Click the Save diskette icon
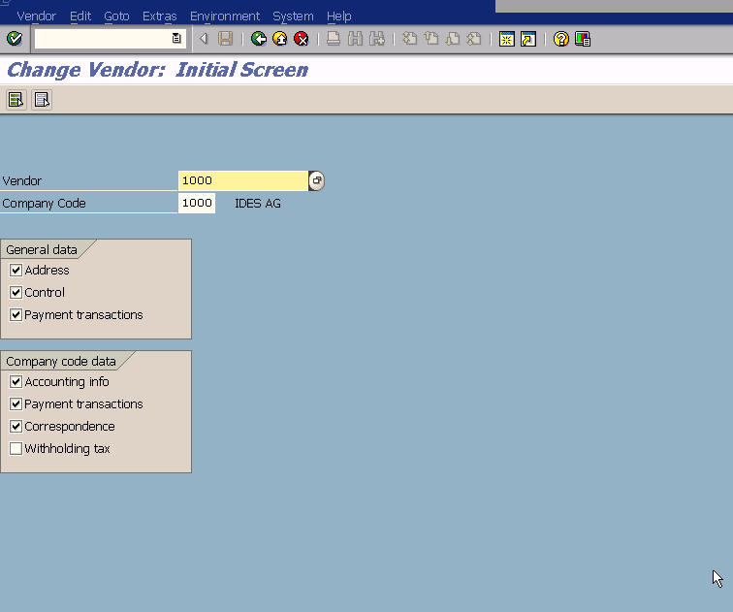 point(225,39)
